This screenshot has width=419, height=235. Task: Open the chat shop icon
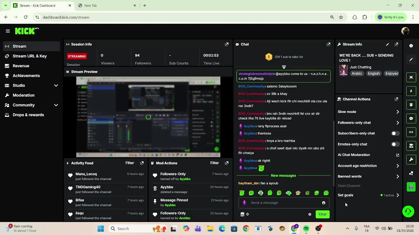point(242,214)
